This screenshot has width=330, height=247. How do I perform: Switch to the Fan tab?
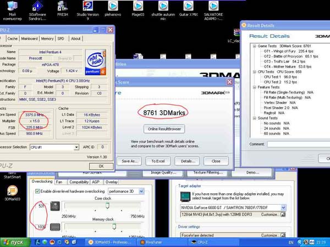60,182
